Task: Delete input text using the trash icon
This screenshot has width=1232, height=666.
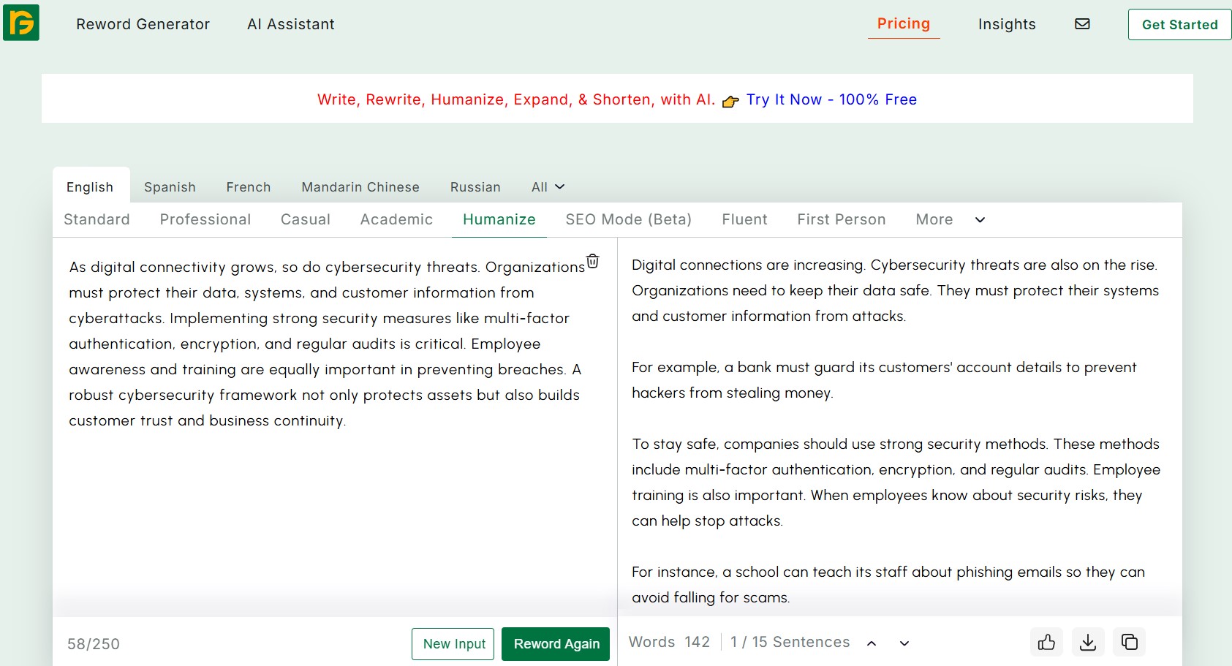Action: [592, 260]
